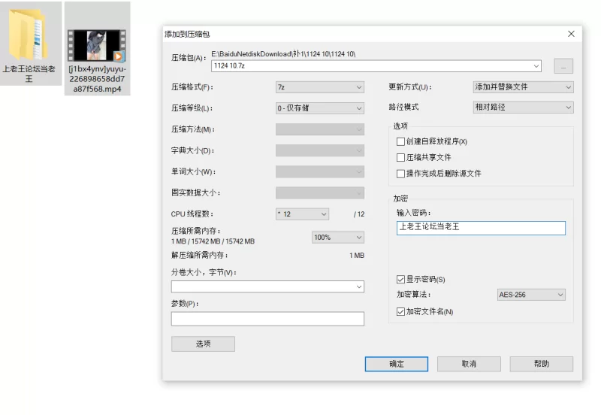Enable 压缩共享文件 checkbox
Screen dimensions: 601x415
(x=400, y=158)
